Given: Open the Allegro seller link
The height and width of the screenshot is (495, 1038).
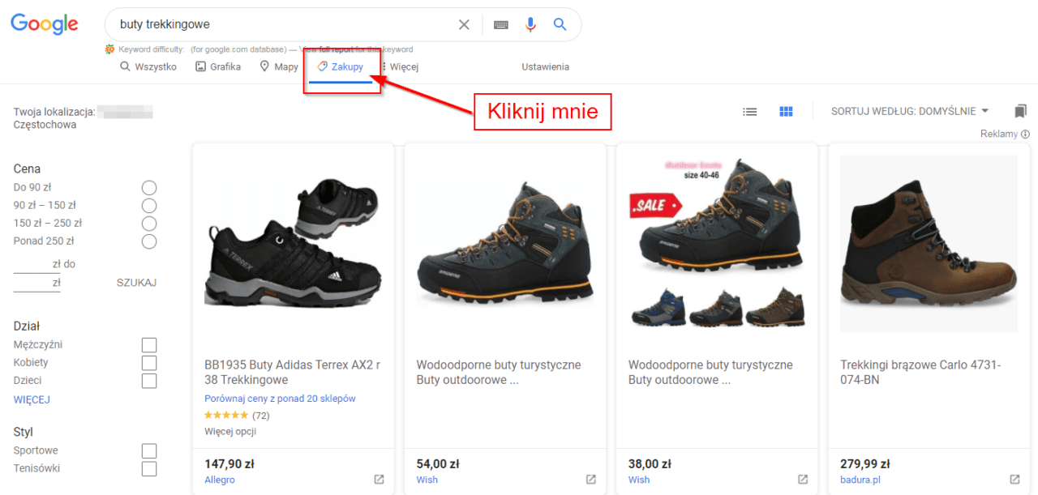Looking at the screenshot, I should (x=220, y=480).
